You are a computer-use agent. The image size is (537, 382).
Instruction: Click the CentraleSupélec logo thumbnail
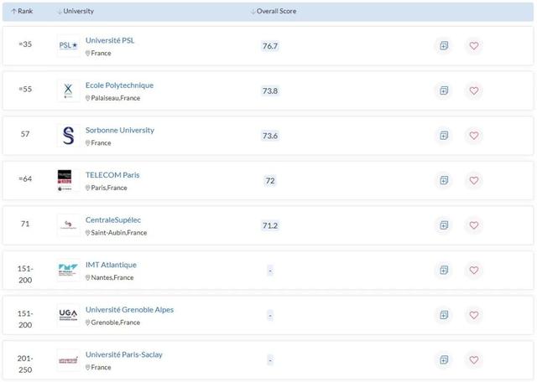click(x=68, y=225)
